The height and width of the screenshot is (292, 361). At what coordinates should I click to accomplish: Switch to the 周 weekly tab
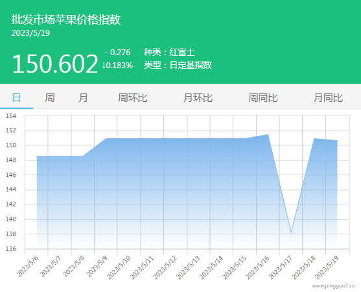[50, 98]
